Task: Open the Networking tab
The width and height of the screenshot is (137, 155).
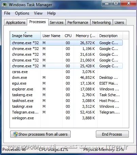Action: pos(101,22)
